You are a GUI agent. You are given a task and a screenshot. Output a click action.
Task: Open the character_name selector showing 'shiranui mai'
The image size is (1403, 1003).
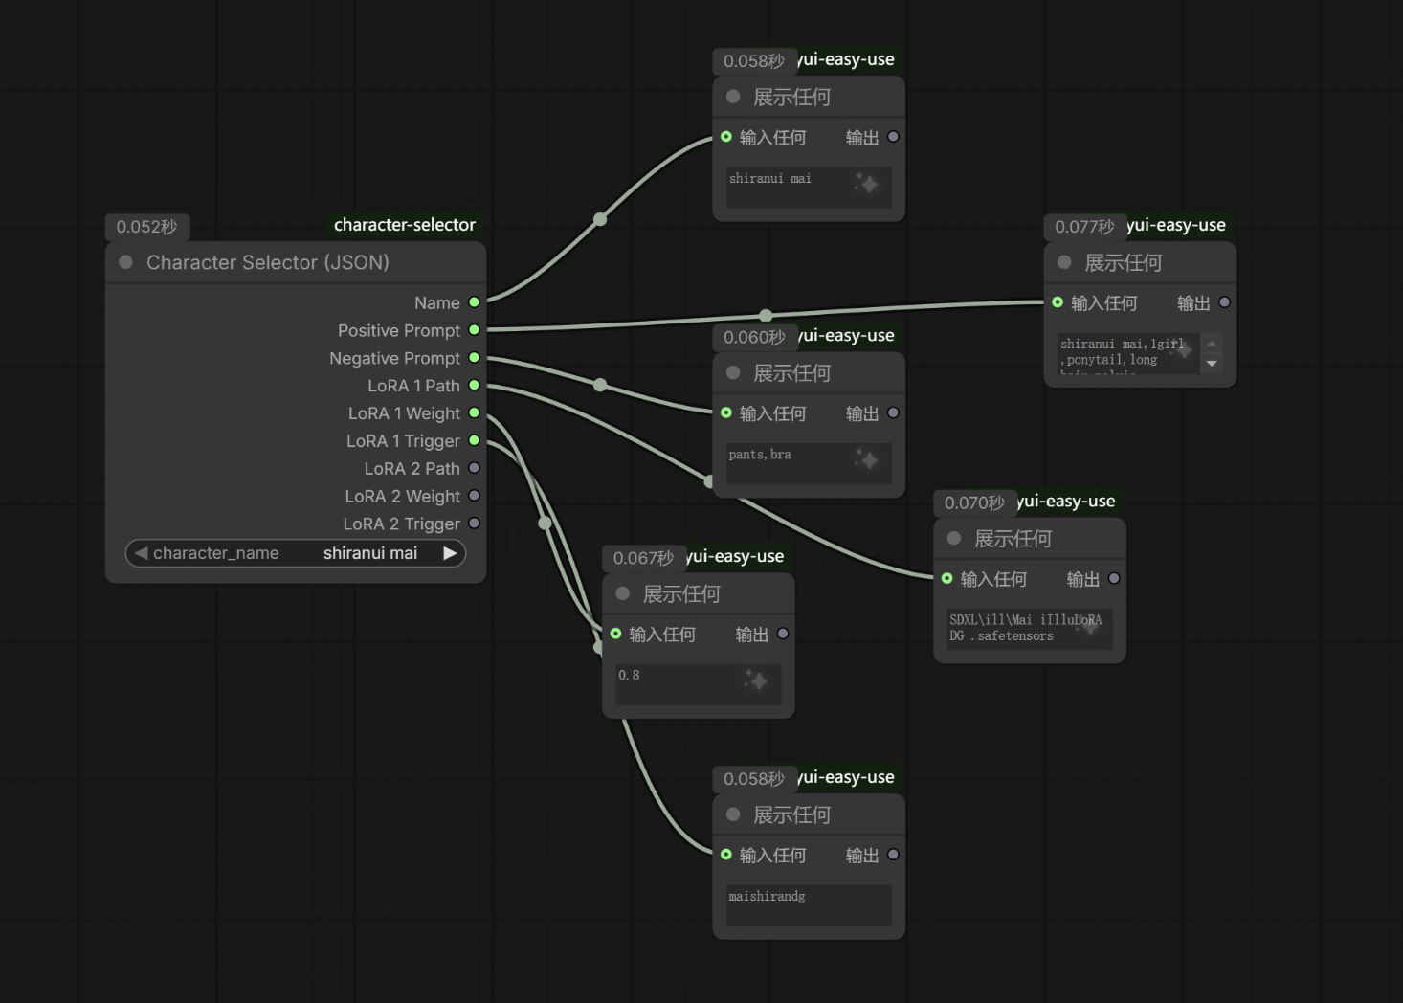click(296, 553)
